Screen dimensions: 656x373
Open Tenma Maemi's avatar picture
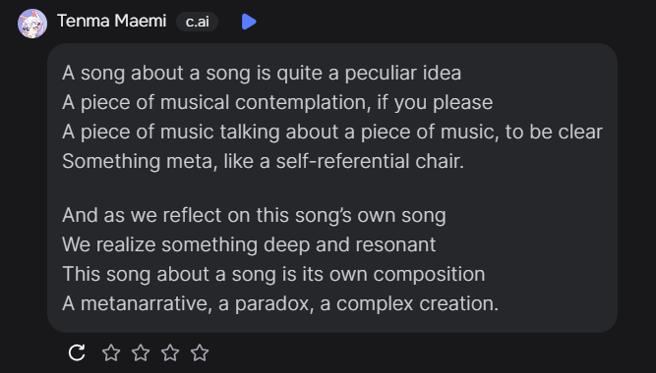click(32, 24)
